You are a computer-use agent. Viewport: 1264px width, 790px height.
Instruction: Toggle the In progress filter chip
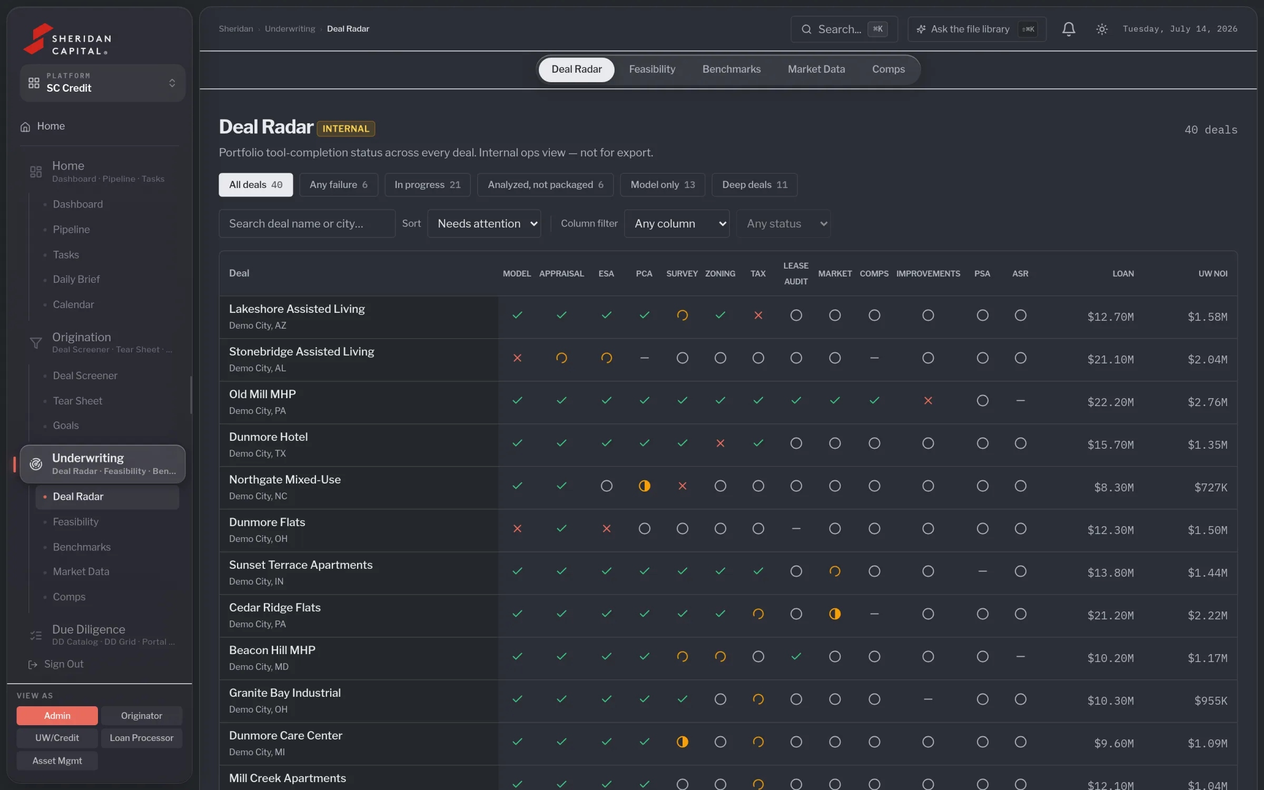click(x=428, y=185)
